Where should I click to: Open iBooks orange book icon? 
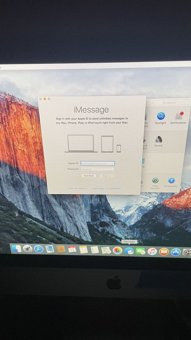click(x=164, y=252)
